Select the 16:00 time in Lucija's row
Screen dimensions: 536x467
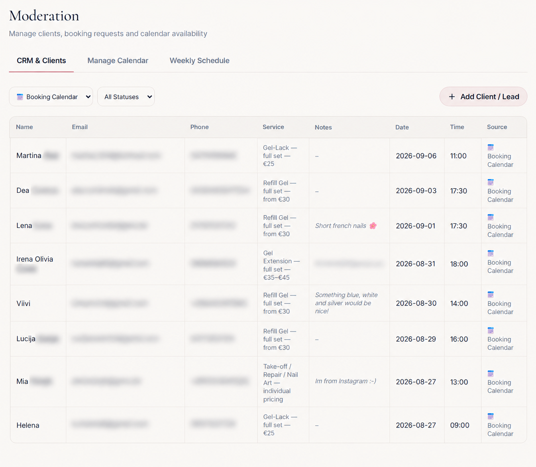click(459, 339)
